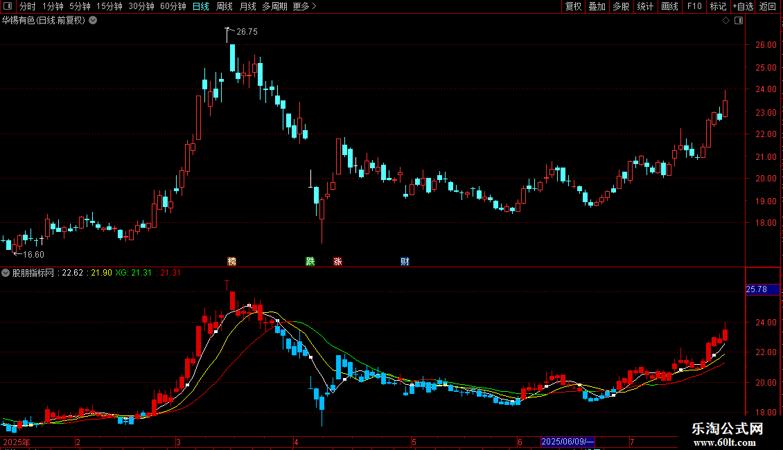783x450 pixels.
Task: Open the 多周期 multi-period view
Action: click(x=274, y=6)
